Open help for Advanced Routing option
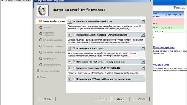Screen dimensions: 187x105 pos(143,35)
